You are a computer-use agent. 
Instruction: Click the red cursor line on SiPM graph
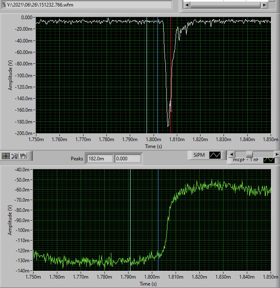171,75
